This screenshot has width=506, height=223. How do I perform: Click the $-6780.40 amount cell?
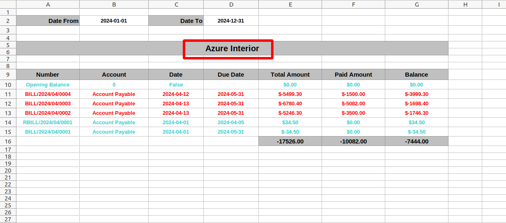[x=290, y=103]
